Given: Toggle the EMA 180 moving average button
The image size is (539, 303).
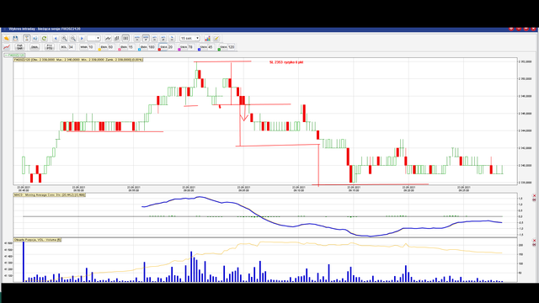Looking at the screenshot, I should (x=144, y=47).
